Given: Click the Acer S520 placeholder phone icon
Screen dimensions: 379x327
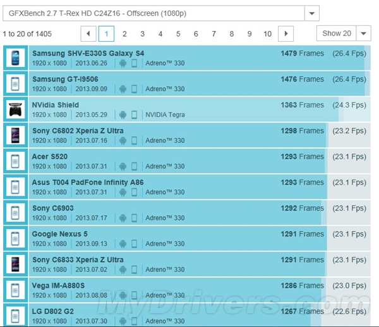Looking at the screenshot, I should pyautogui.click(x=15, y=161).
